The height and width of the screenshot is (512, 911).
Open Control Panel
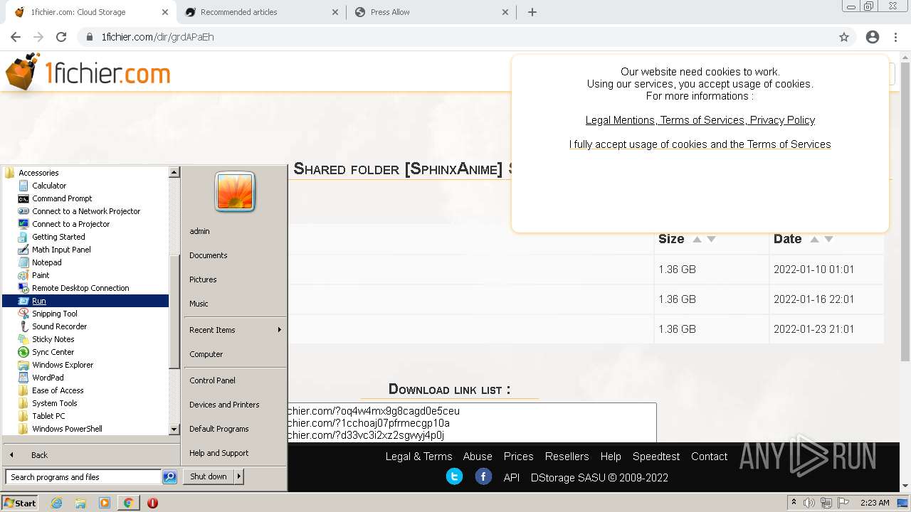point(212,380)
